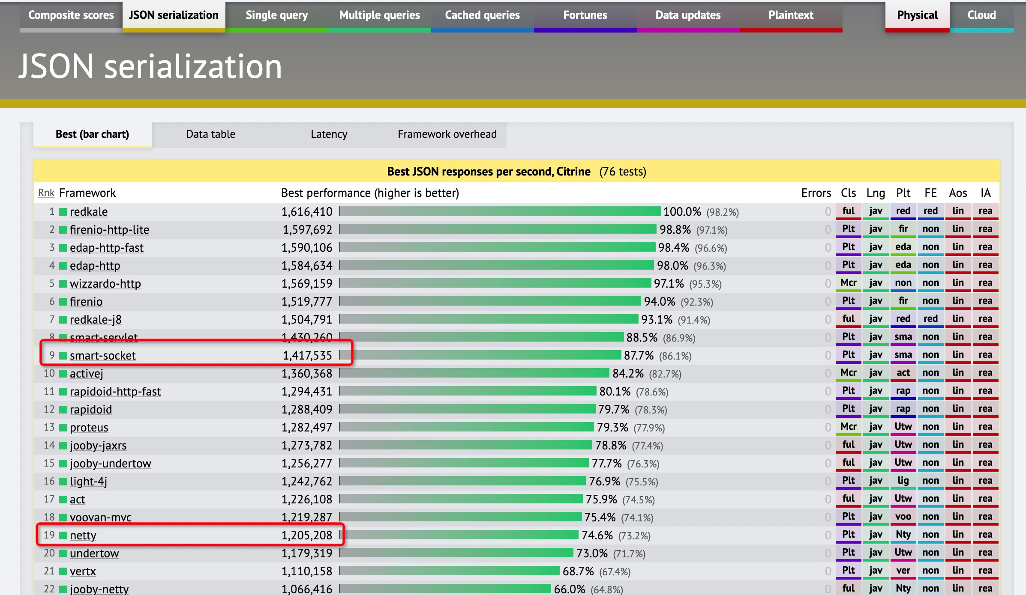This screenshot has width=1026, height=595.
Task: Click the 'lig' platform tag in light-4j row
Action: [903, 481]
